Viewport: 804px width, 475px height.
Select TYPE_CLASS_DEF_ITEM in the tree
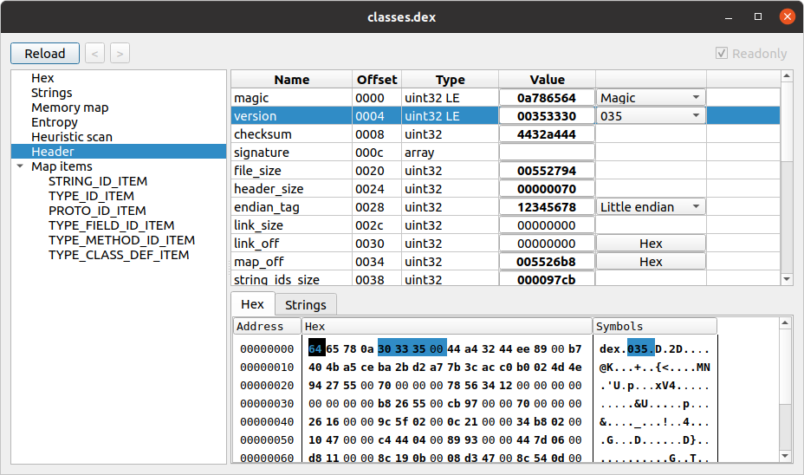(119, 255)
